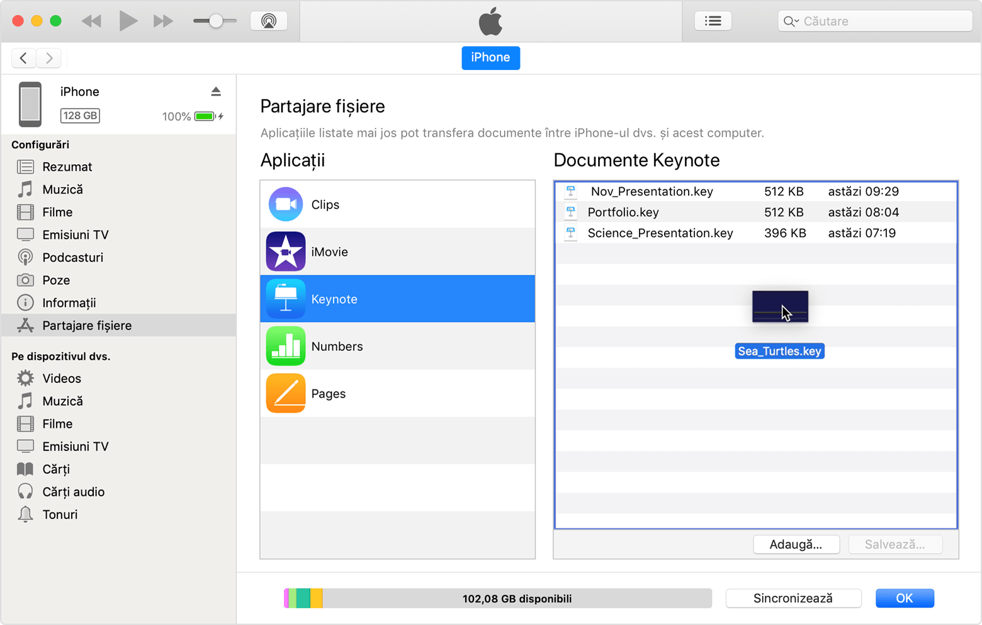
Task: Click the iPhone device icon in sidebar
Action: [x=30, y=104]
